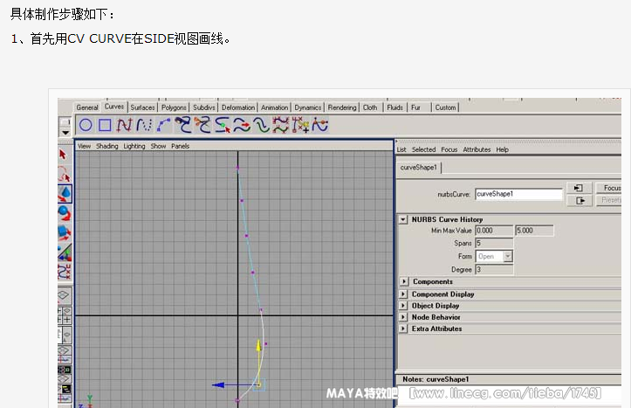Open the Shading viewport menu
The height and width of the screenshot is (408, 631).
pos(106,147)
